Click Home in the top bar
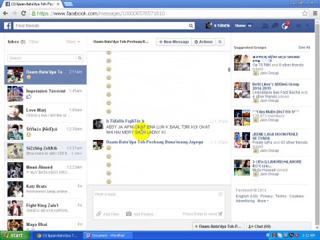Viewport: 320px width, 240px height. click(240, 25)
